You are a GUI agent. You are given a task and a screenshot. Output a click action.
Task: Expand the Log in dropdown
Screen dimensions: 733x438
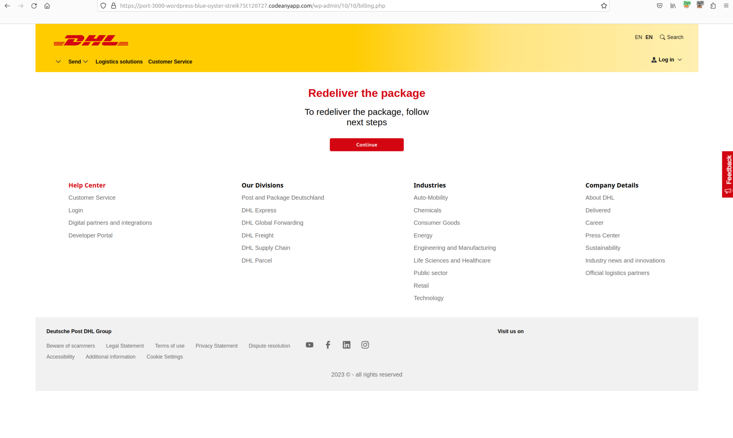coord(667,60)
